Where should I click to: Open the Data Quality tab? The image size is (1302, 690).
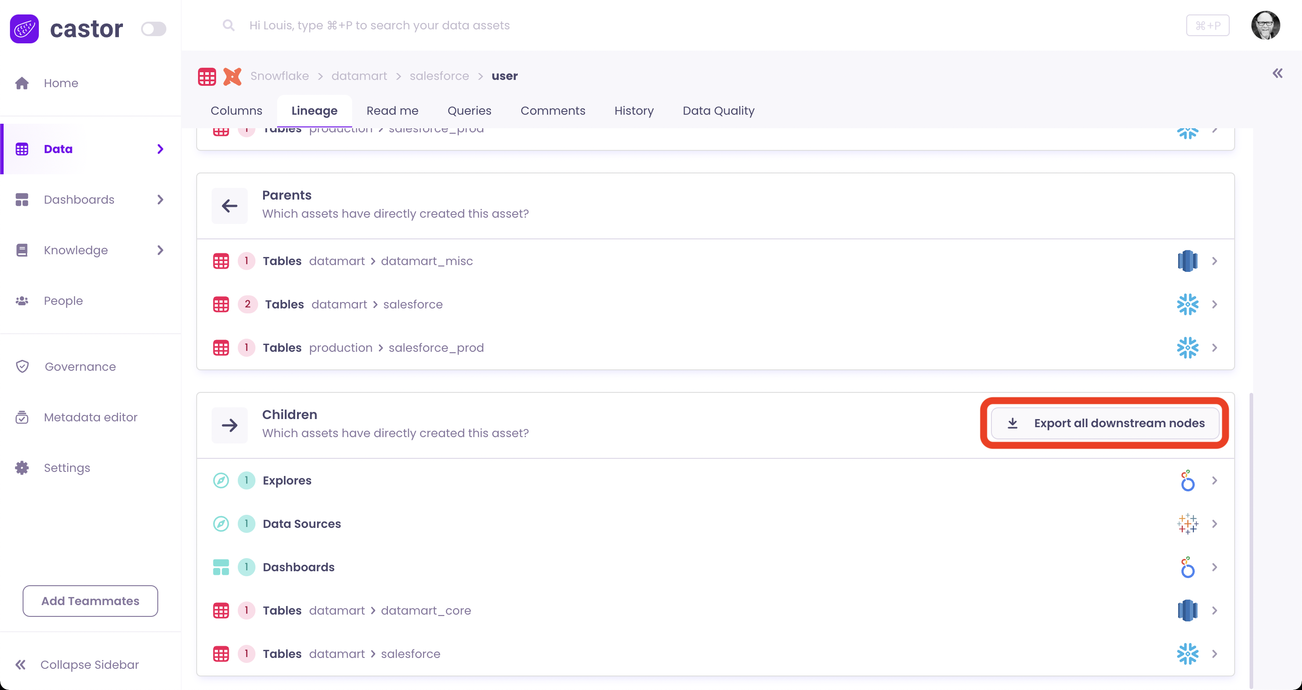click(x=718, y=111)
